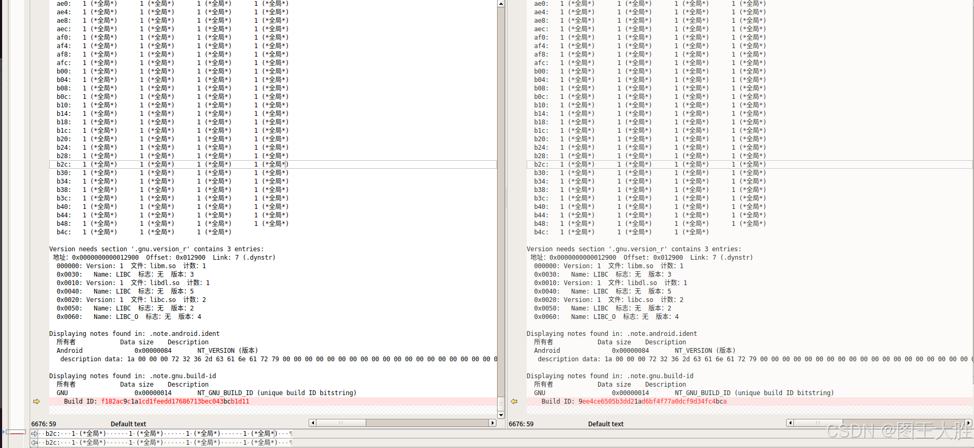Click right pane row ae4
The image size is (974, 448).
tap(650, 12)
